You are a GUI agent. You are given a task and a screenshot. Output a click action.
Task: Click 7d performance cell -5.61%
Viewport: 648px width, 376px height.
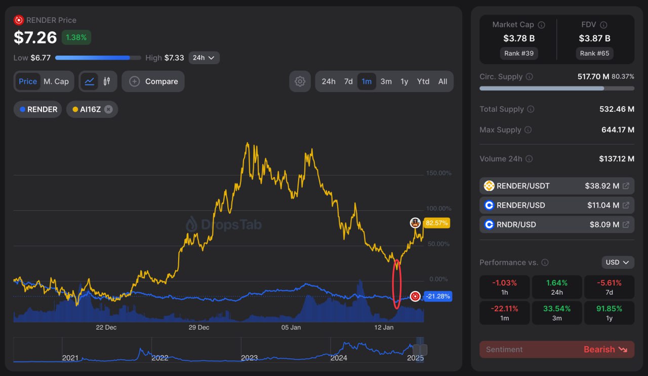tap(609, 287)
